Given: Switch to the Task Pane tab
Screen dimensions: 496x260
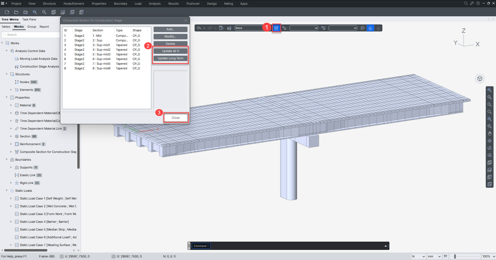Looking at the screenshot, I should tap(29, 19).
